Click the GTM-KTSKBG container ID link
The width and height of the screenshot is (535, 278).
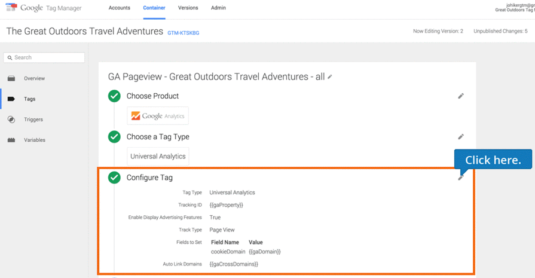click(x=184, y=33)
